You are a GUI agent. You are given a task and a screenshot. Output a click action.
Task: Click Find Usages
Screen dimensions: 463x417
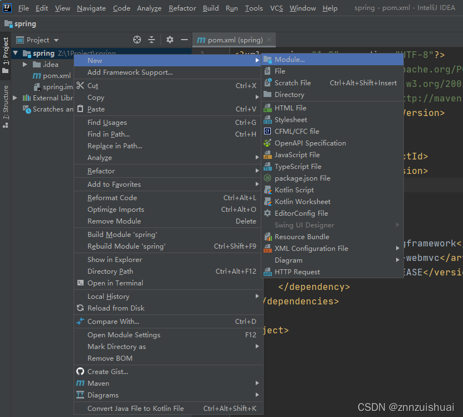168,122
